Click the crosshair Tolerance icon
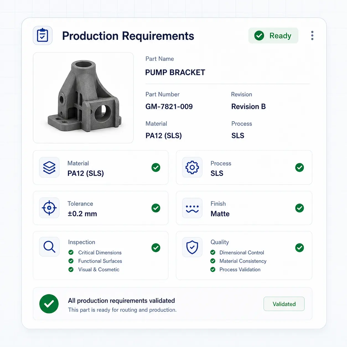The image size is (347, 347). (x=49, y=208)
